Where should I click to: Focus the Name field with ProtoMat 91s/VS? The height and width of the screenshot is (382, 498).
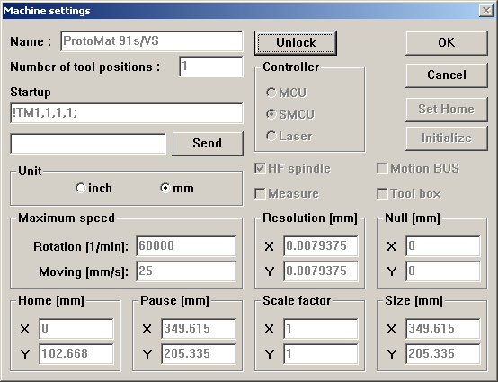pos(152,41)
